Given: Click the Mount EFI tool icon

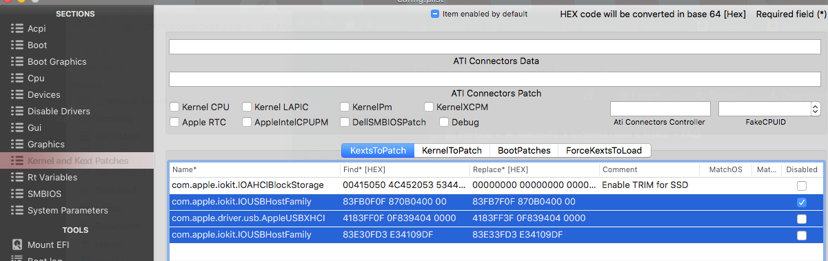Looking at the screenshot, I should pos(17,244).
